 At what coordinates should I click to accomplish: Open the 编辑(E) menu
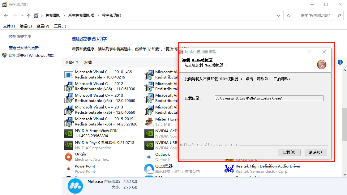(x=26, y=26)
